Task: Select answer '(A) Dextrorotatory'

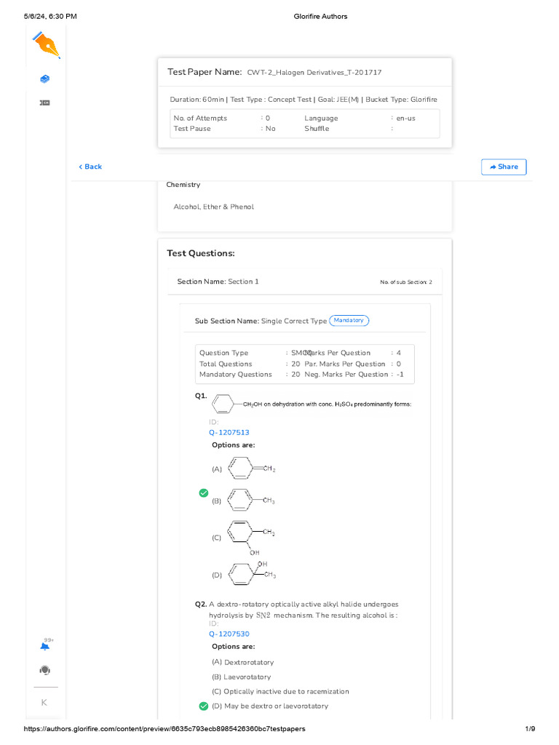Action: coord(243,662)
